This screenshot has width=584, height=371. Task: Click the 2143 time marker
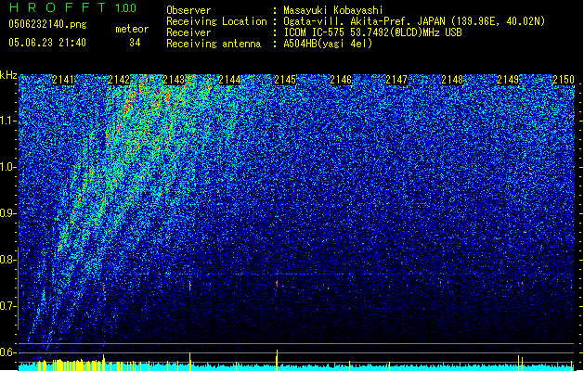pos(174,80)
